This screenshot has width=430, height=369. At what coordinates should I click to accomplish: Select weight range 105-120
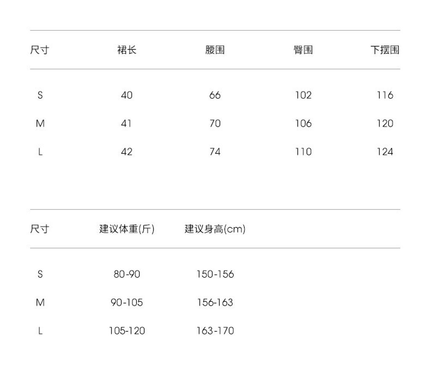tap(127, 331)
